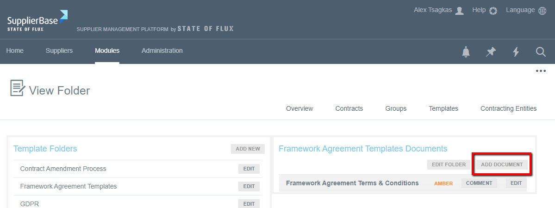555x208 pixels.
Task: Open the Suppliers menu
Action: (59, 51)
